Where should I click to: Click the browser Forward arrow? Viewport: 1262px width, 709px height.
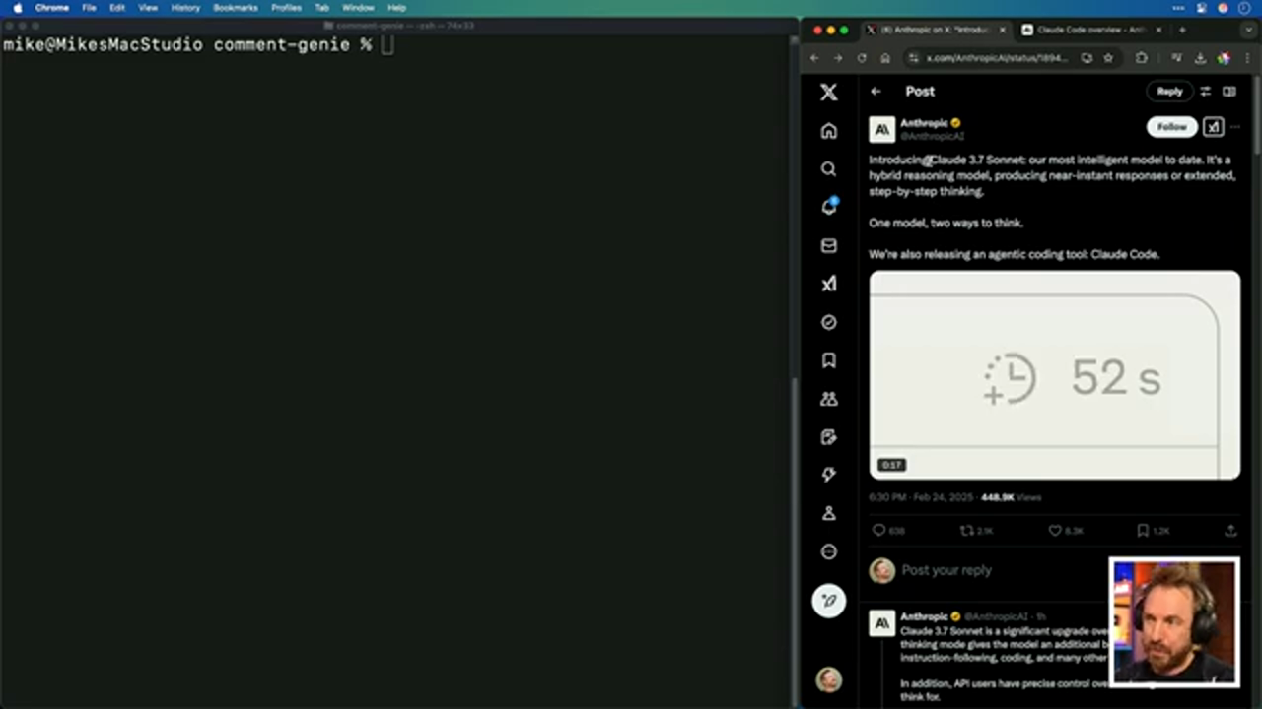click(x=837, y=58)
